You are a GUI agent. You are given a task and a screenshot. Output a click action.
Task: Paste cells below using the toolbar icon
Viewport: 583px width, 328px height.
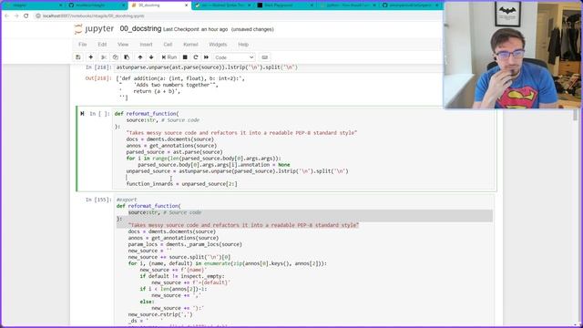click(x=127, y=57)
